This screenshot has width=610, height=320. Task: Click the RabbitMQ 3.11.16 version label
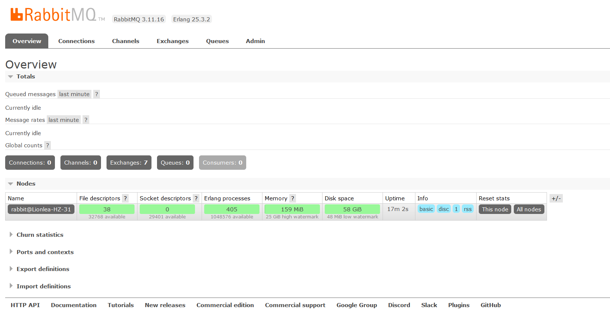point(139,20)
